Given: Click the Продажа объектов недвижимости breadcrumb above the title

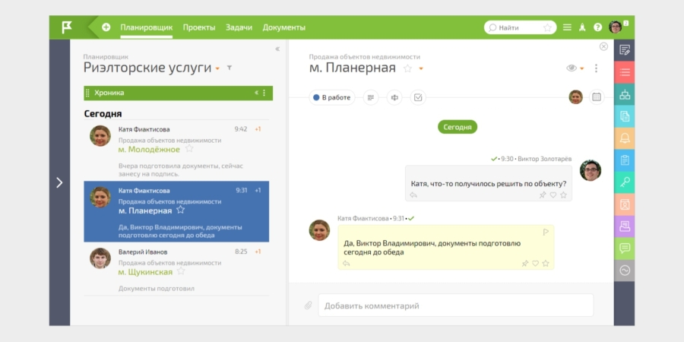Looking at the screenshot, I should 365,57.
